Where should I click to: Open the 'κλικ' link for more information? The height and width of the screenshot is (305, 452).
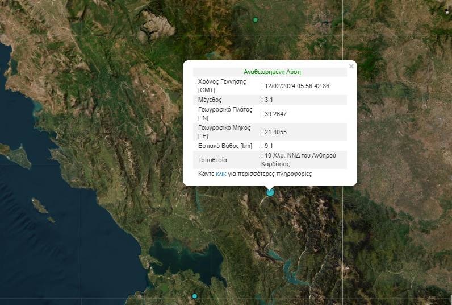[x=221, y=174]
